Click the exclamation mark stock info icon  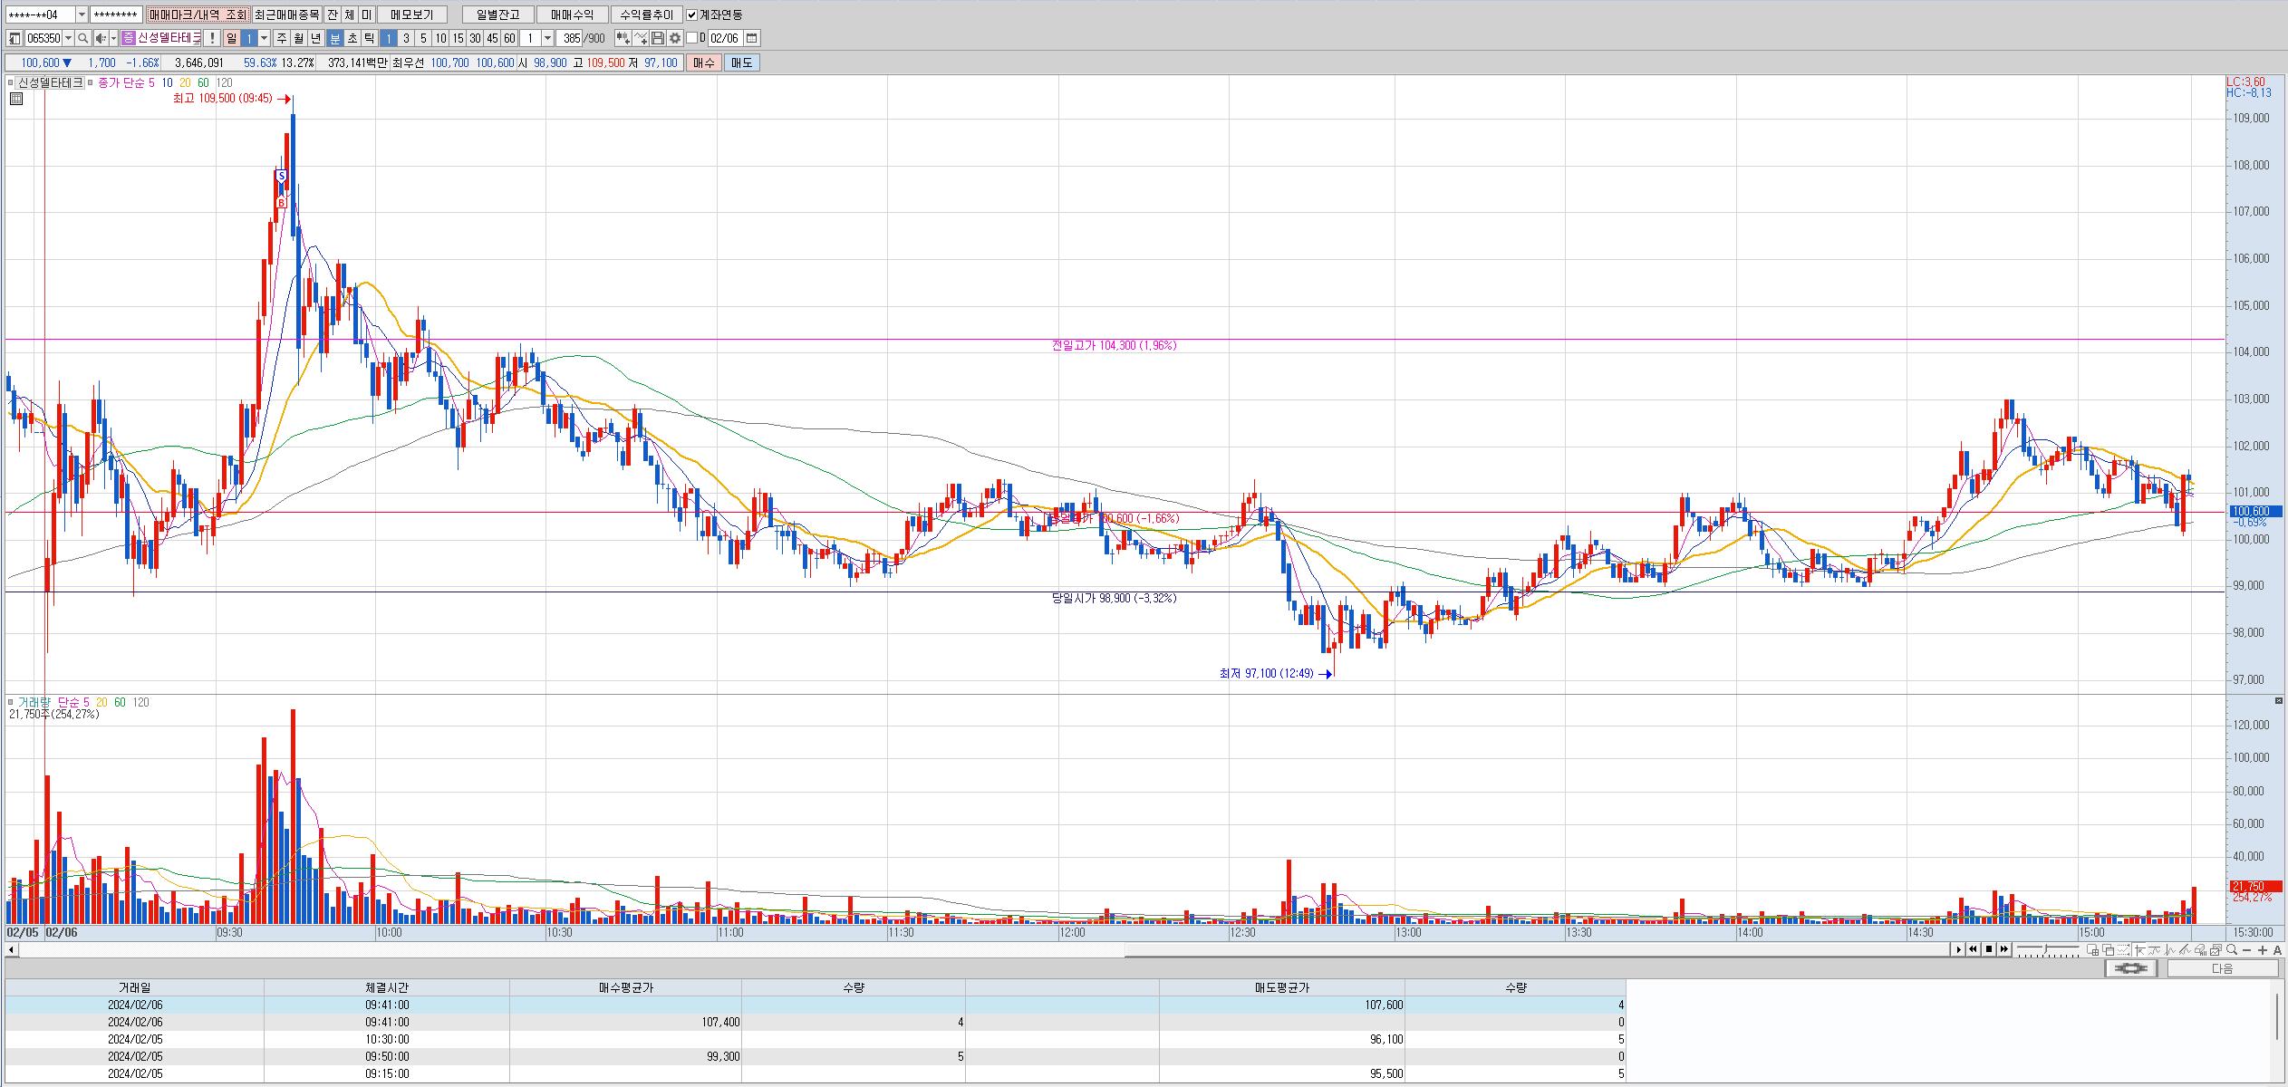tap(211, 38)
